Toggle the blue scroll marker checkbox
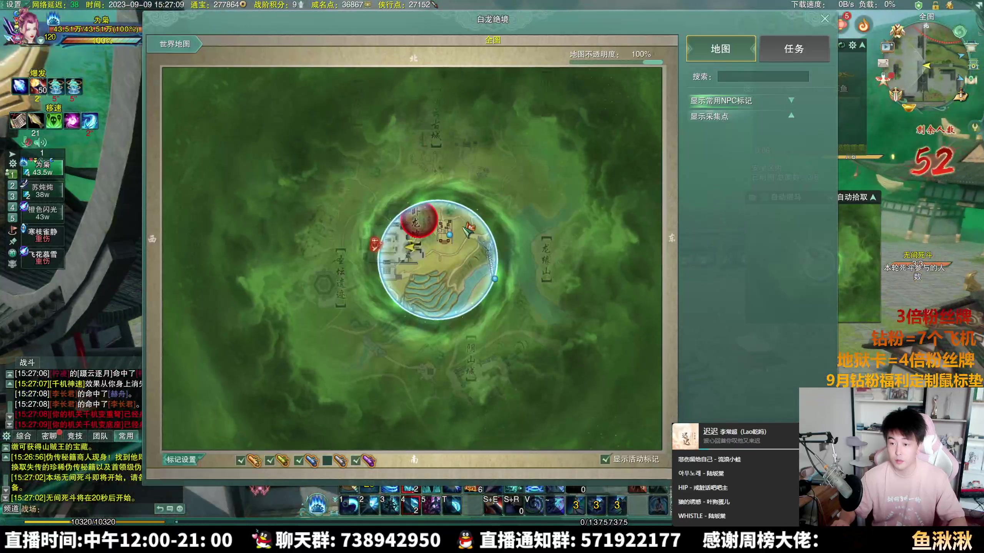984x553 pixels. [299, 460]
